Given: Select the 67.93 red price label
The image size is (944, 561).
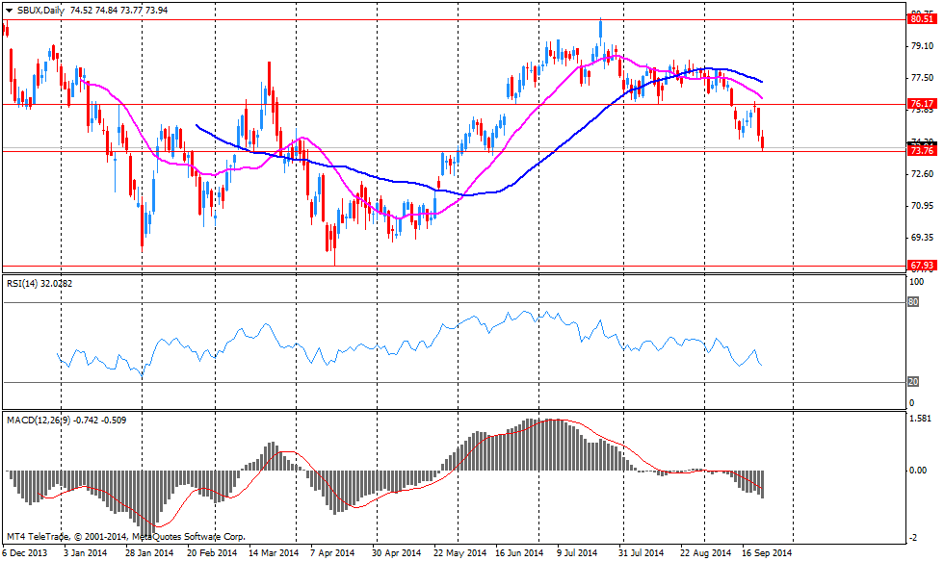Looking at the screenshot, I should coord(922,265).
